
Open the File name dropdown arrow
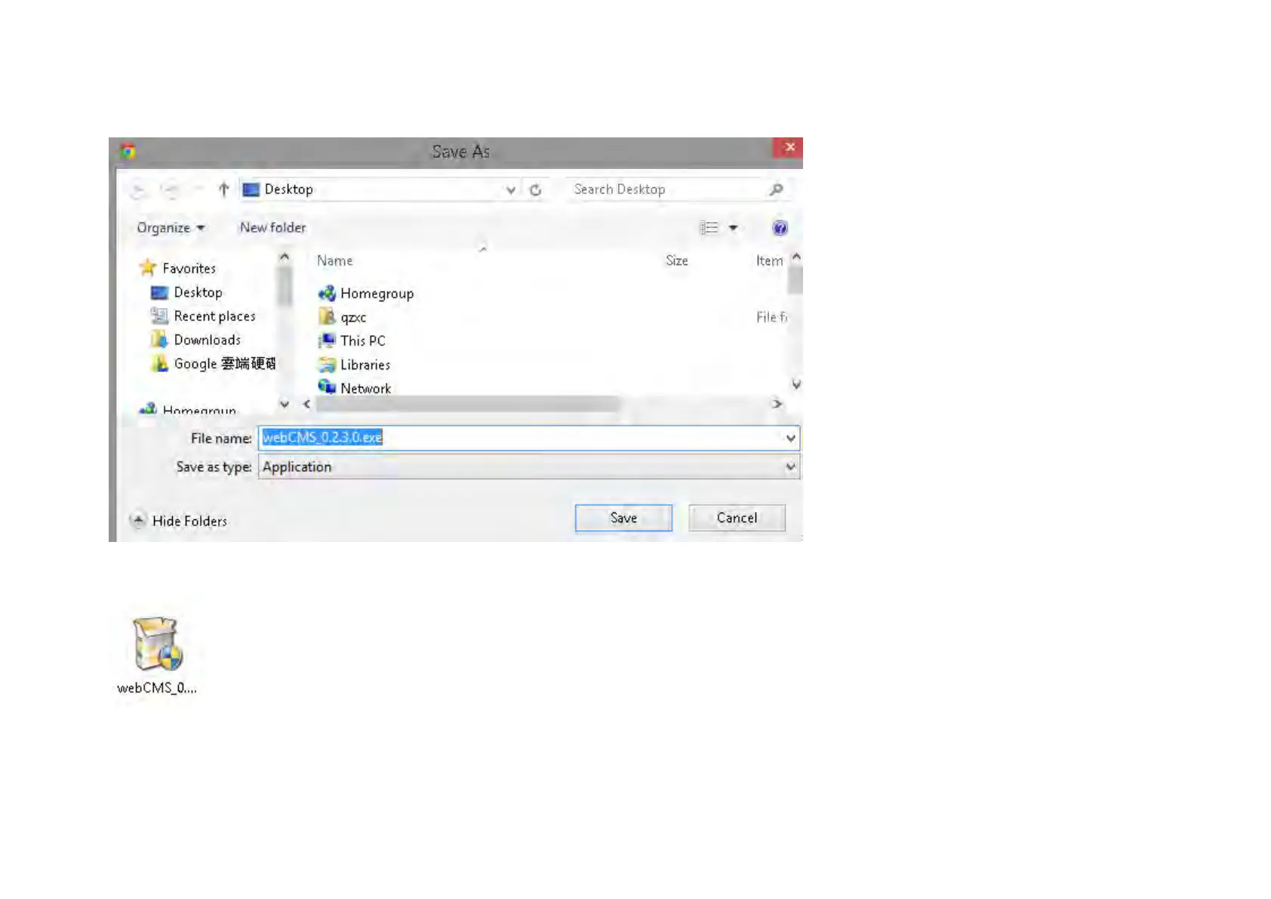click(x=790, y=438)
